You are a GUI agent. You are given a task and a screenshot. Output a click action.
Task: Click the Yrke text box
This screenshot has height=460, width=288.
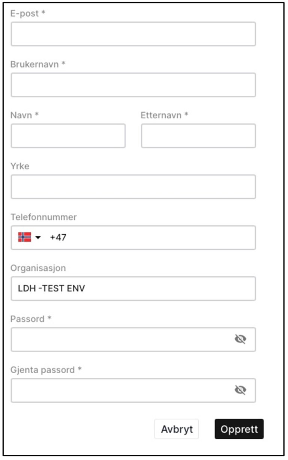pyautogui.click(x=133, y=187)
